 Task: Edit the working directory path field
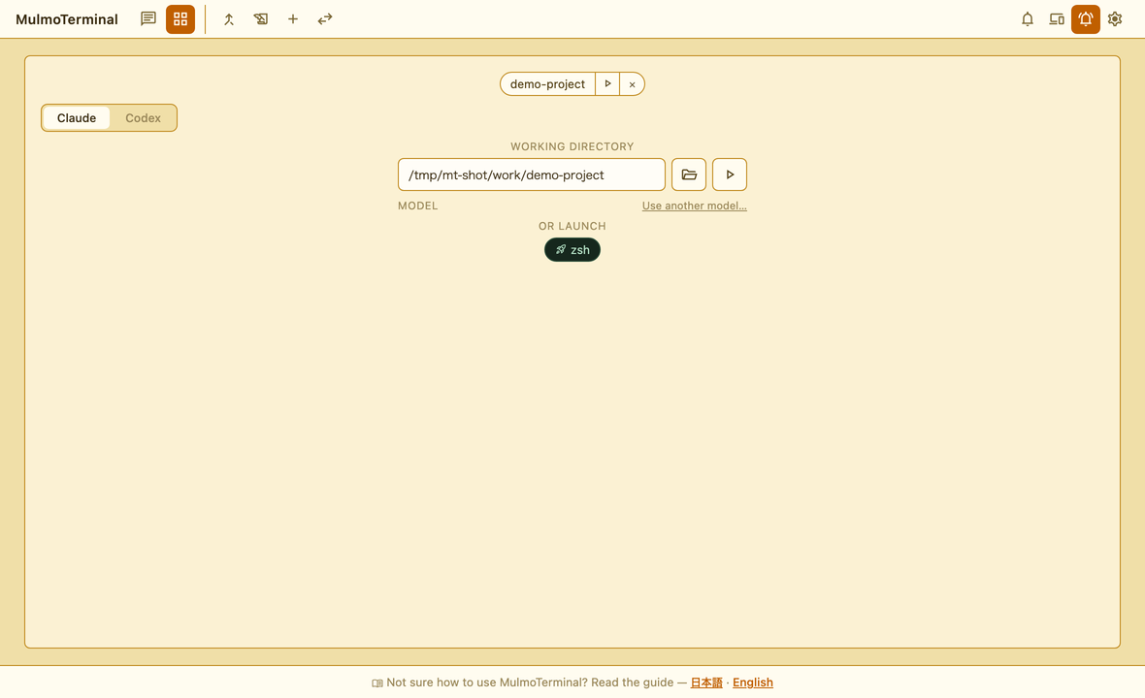tap(532, 174)
